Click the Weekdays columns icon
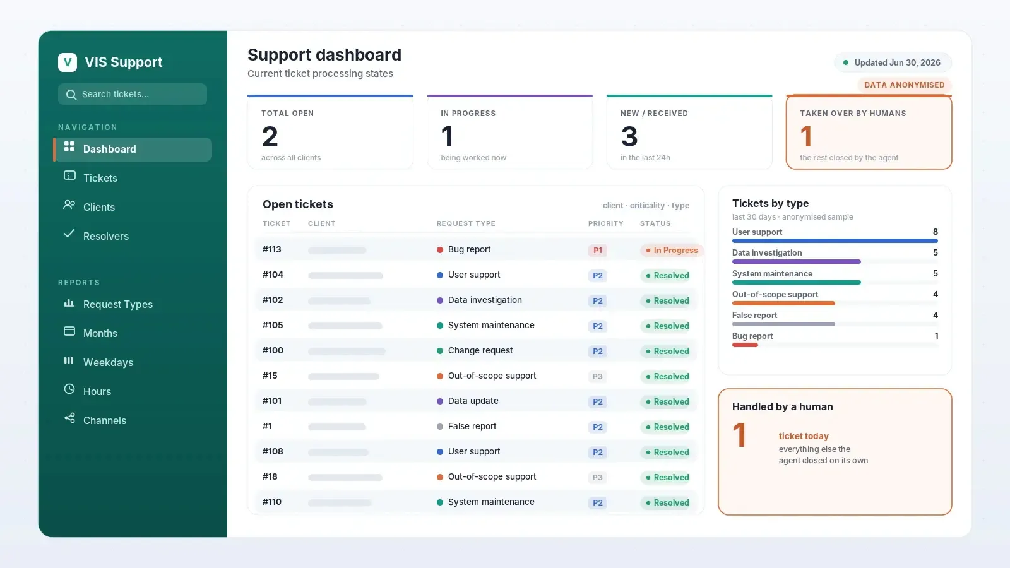 point(69,360)
